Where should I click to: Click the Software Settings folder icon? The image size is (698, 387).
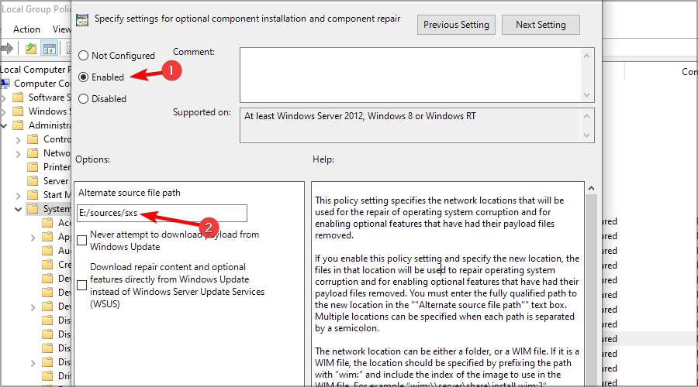point(18,98)
